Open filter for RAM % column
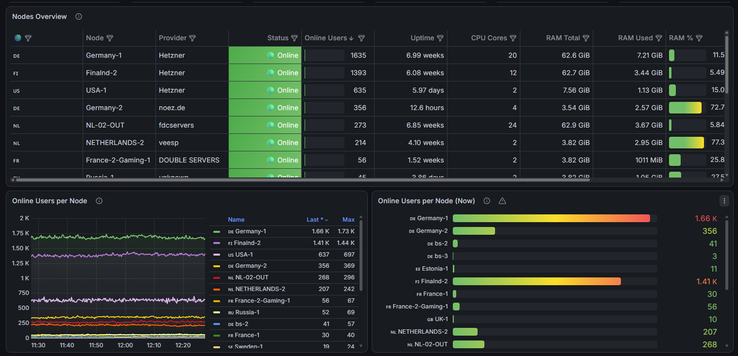The height and width of the screenshot is (356, 738). [699, 38]
